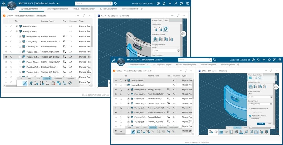This screenshot has width=283, height=145.
Task: Choose first intersection mode icon in front window
Action: click(x=251, y=86)
